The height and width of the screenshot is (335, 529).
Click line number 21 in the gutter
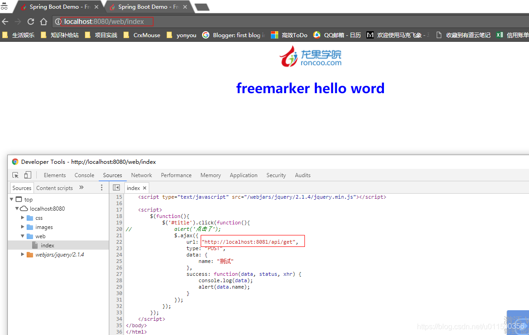[119, 235]
